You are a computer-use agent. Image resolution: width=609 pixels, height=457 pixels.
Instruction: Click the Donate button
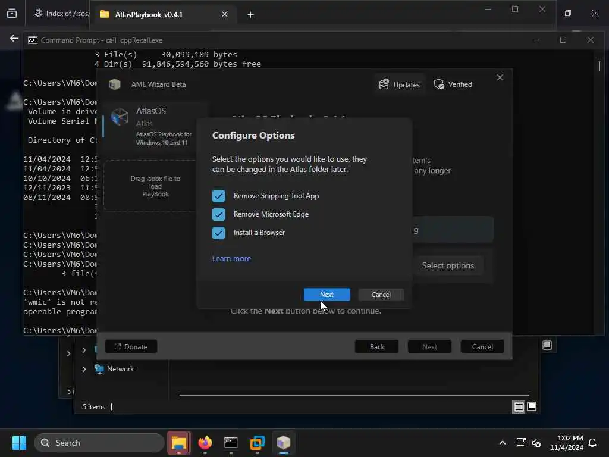tap(131, 347)
